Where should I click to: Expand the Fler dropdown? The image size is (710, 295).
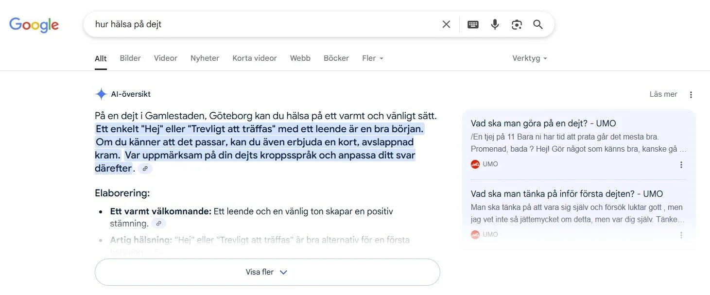click(373, 58)
